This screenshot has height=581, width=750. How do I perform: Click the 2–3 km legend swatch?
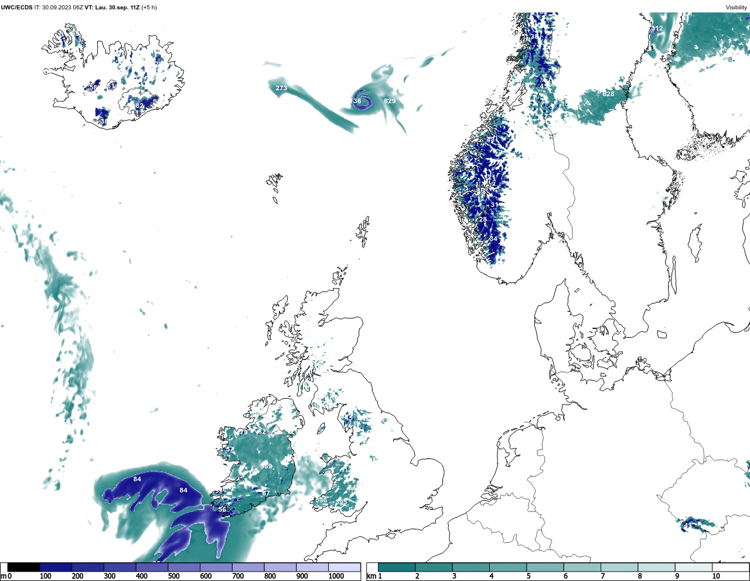[x=434, y=568]
